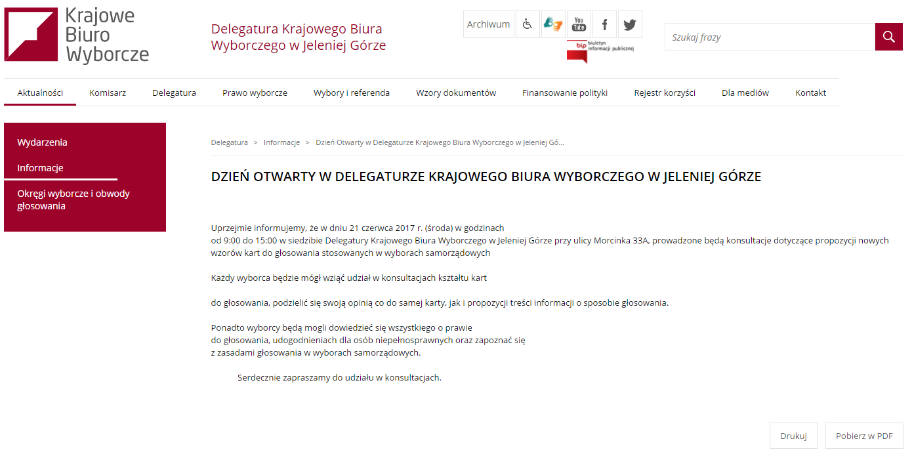This screenshot has width=912, height=458.
Task: Click the DZIEŃ OTWARTY article heading
Action: [x=486, y=177]
